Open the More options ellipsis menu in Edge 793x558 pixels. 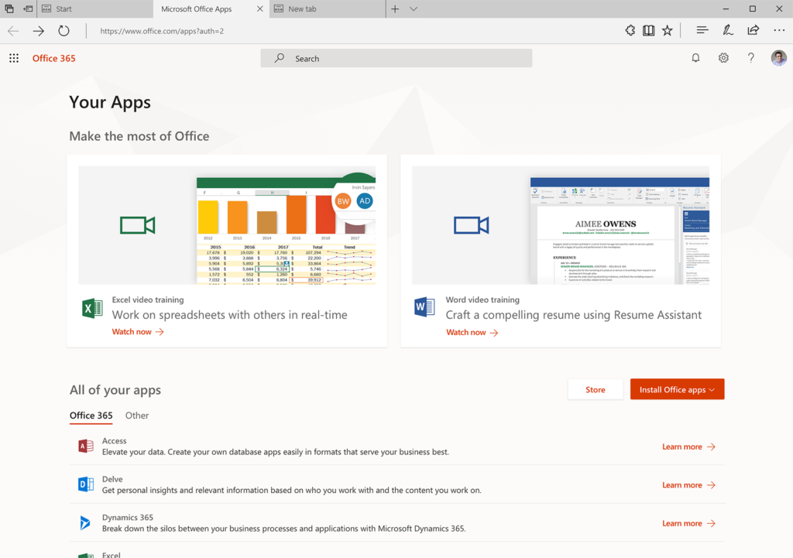tap(779, 30)
